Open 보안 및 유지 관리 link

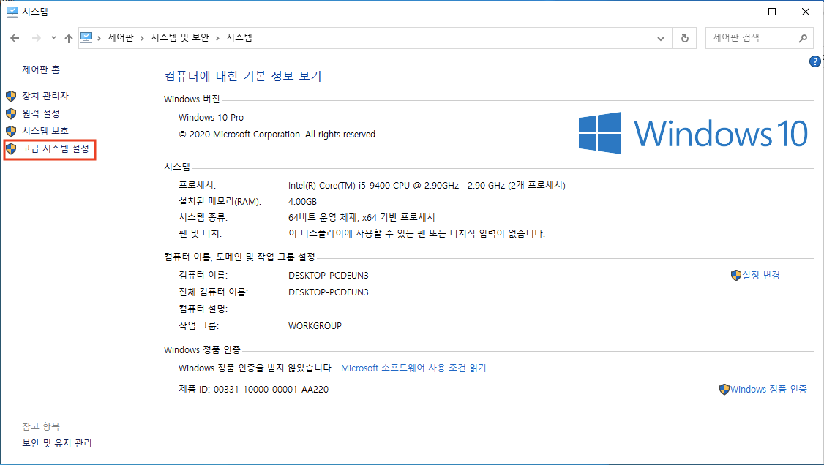(x=57, y=443)
